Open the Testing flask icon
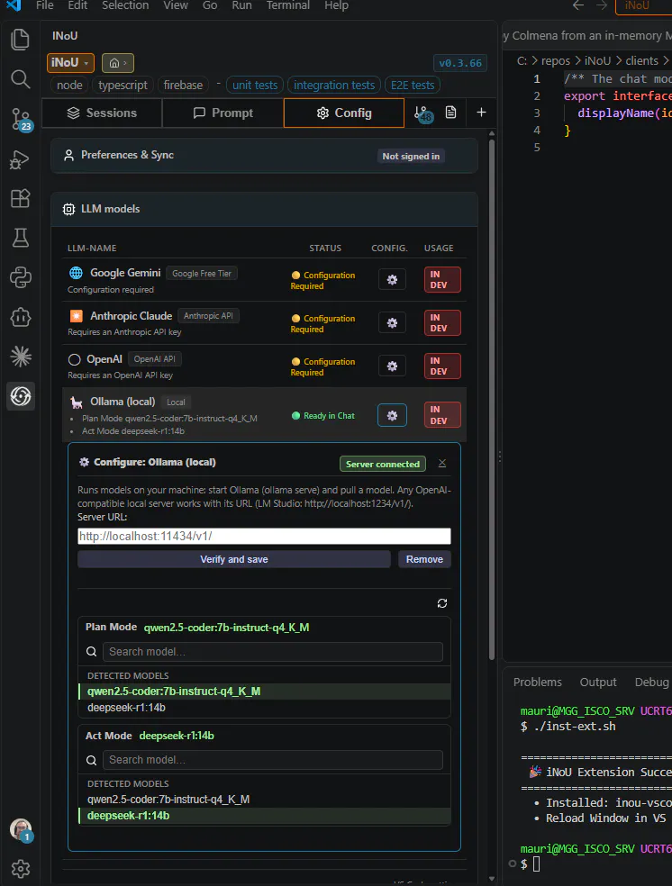 coord(21,238)
